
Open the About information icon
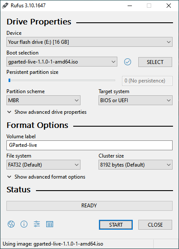click(24, 224)
